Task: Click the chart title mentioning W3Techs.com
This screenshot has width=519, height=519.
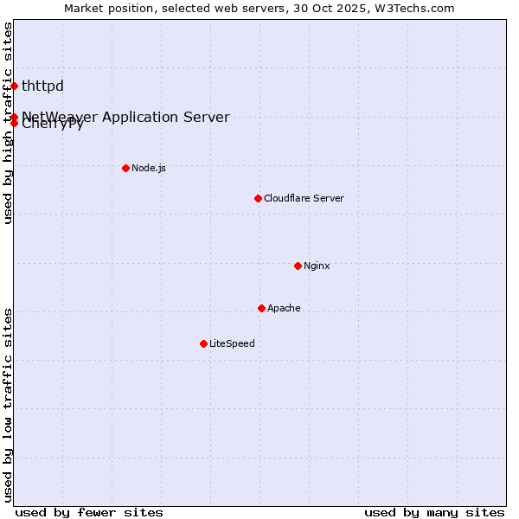Action: point(259,9)
